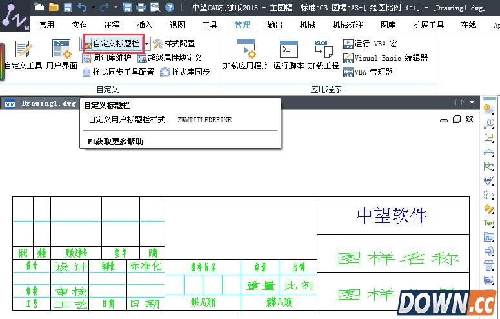Screen dimensions: 500x319
Task: Open the 图库 ribbon tab
Action: click(x=388, y=25)
